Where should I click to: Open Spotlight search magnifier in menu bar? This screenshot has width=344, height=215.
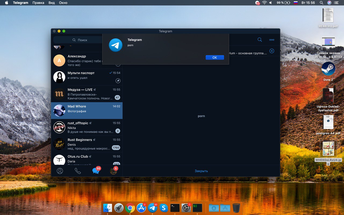(x=321, y=3)
